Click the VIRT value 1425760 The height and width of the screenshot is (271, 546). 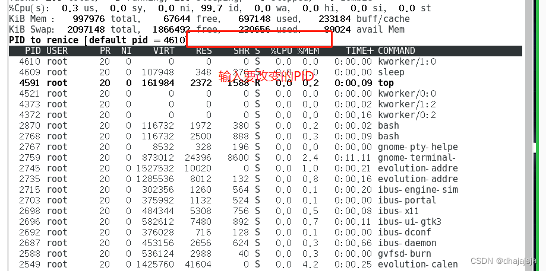pyautogui.click(x=155, y=264)
